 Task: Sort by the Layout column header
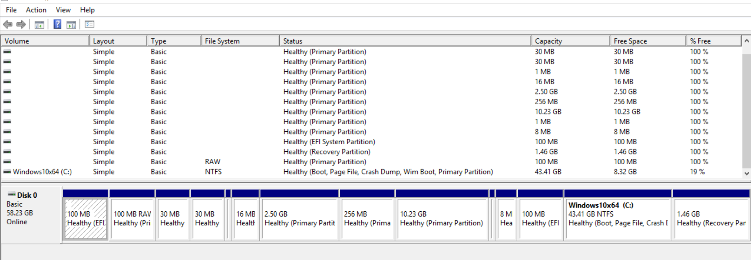(x=118, y=41)
